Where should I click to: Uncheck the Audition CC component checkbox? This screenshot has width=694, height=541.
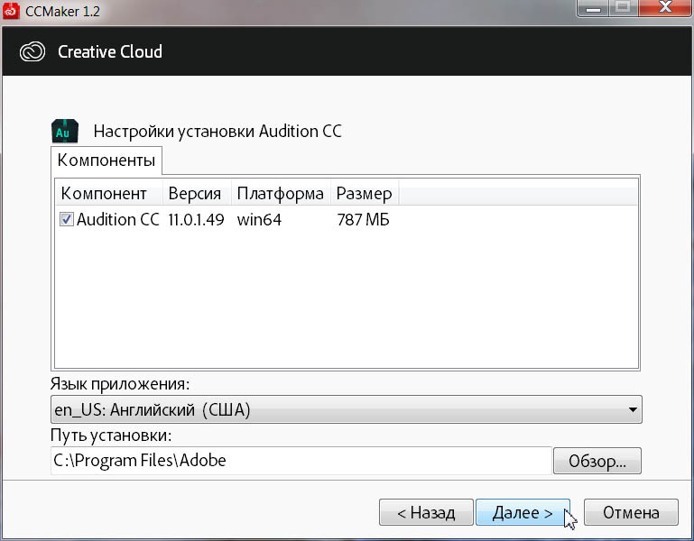coord(67,220)
